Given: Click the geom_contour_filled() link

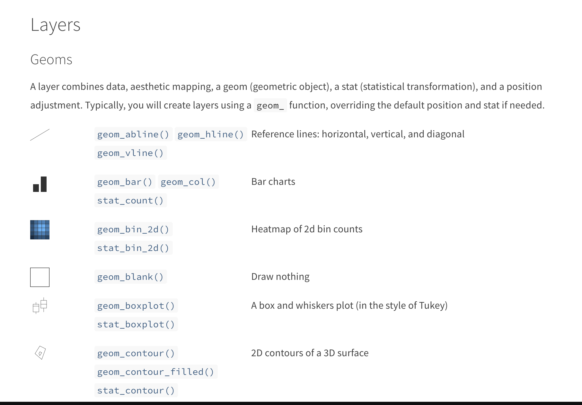Looking at the screenshot, I should 156,372.
